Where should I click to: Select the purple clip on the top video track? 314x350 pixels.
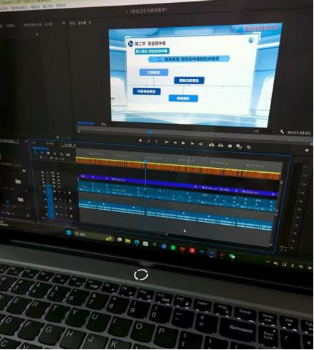178,185
